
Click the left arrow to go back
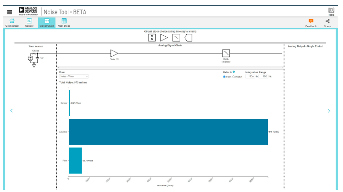pos(11,111)
